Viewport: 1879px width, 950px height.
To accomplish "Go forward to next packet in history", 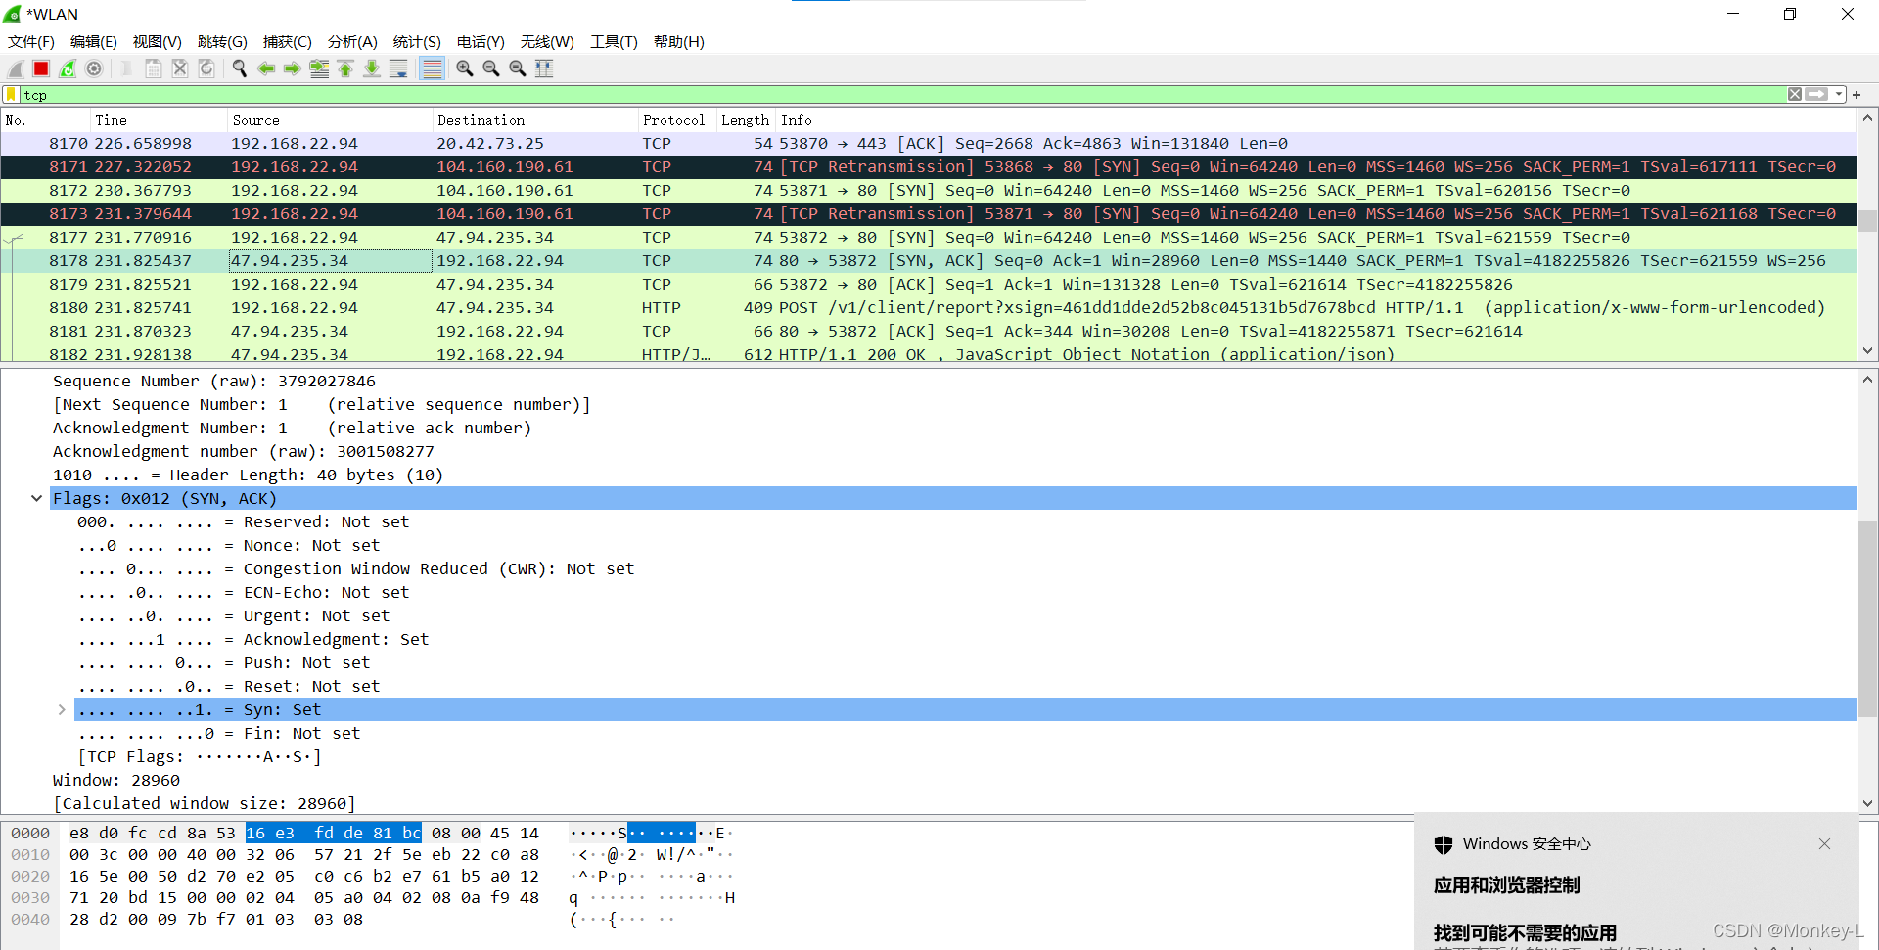I will point(293,68).
